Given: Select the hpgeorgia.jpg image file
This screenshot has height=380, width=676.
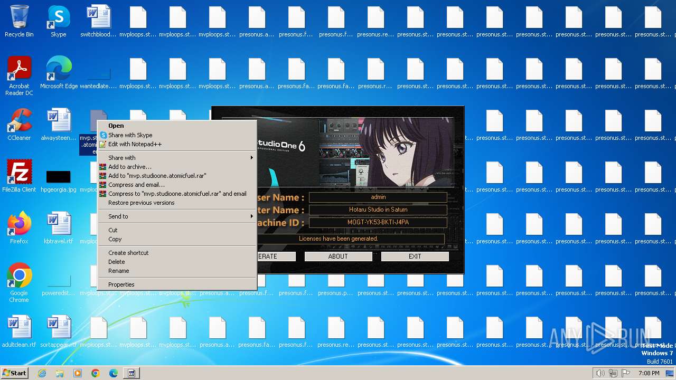Looking at the screenshot, I should pyautogui.click(x=59, y=180).
